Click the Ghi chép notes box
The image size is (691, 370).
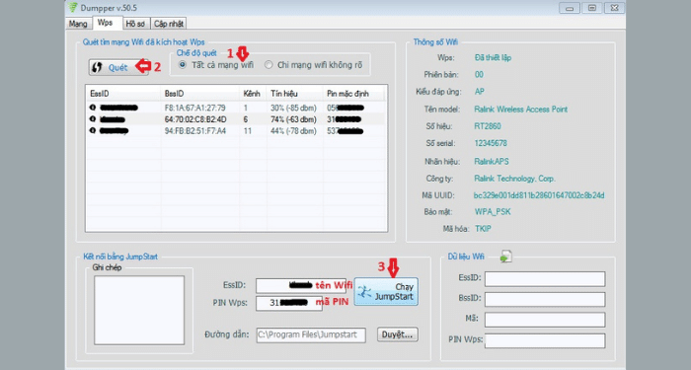click(x=139, y=310)
